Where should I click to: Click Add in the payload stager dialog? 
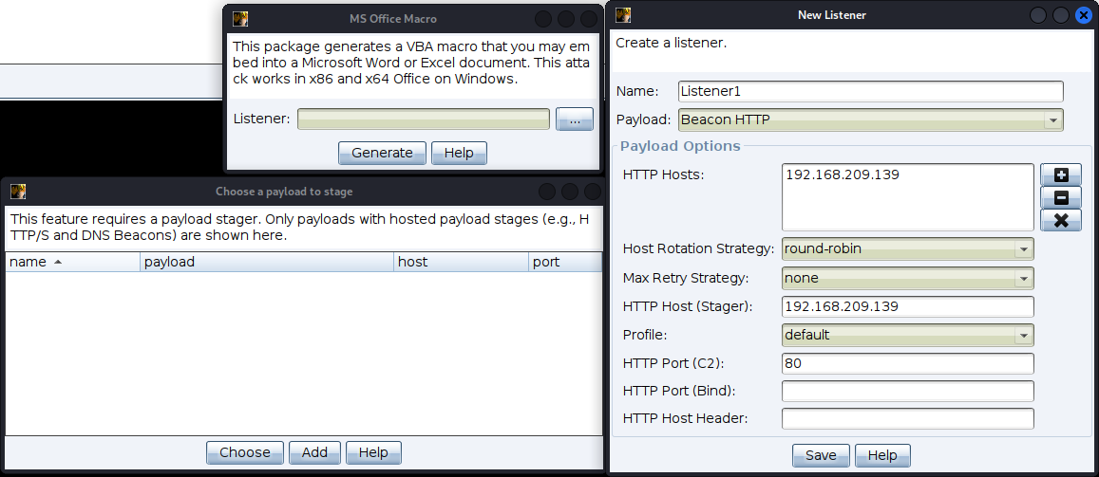314,452
